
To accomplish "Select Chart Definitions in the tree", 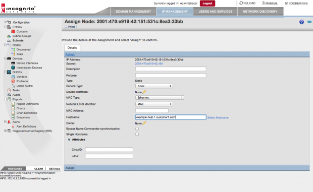I will click(27, 113).
